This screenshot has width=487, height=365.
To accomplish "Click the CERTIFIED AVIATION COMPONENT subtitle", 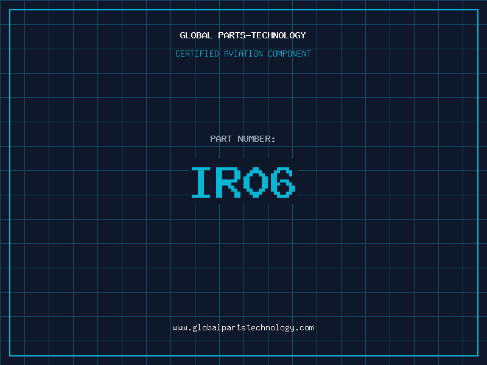I will (x=243, y=54).
